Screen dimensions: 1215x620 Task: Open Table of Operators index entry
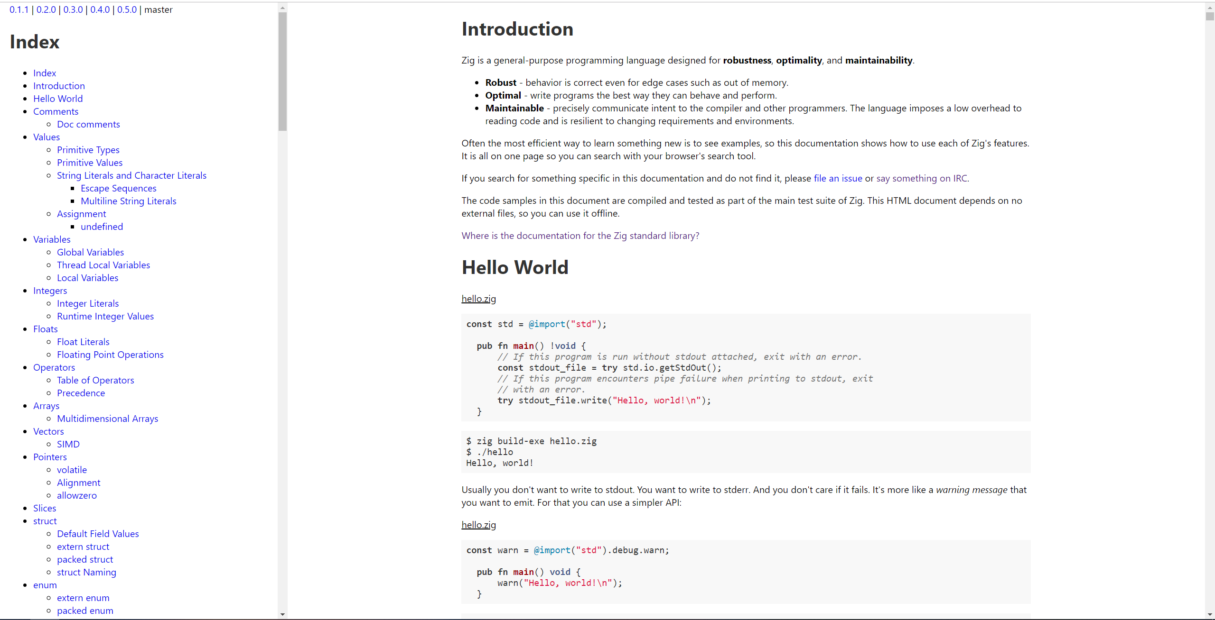point(95,380)
